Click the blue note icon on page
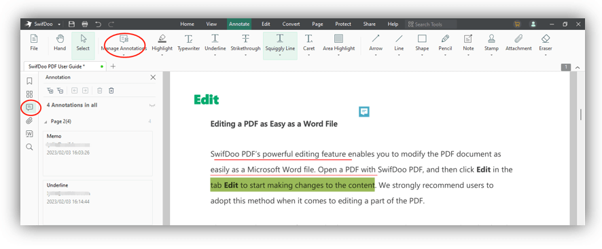The width and height of the screenshot is (602, 249). (364, 112)
